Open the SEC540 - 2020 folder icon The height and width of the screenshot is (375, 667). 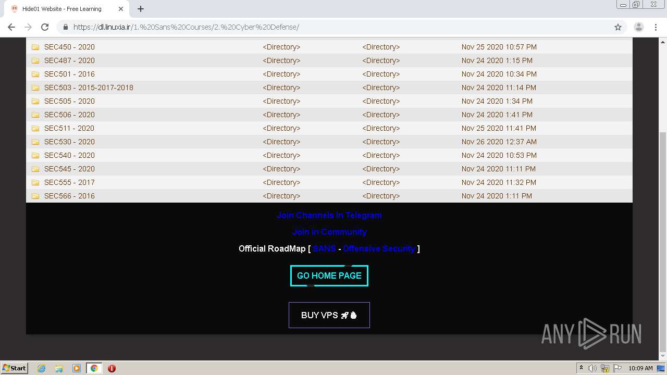(35, 155)
